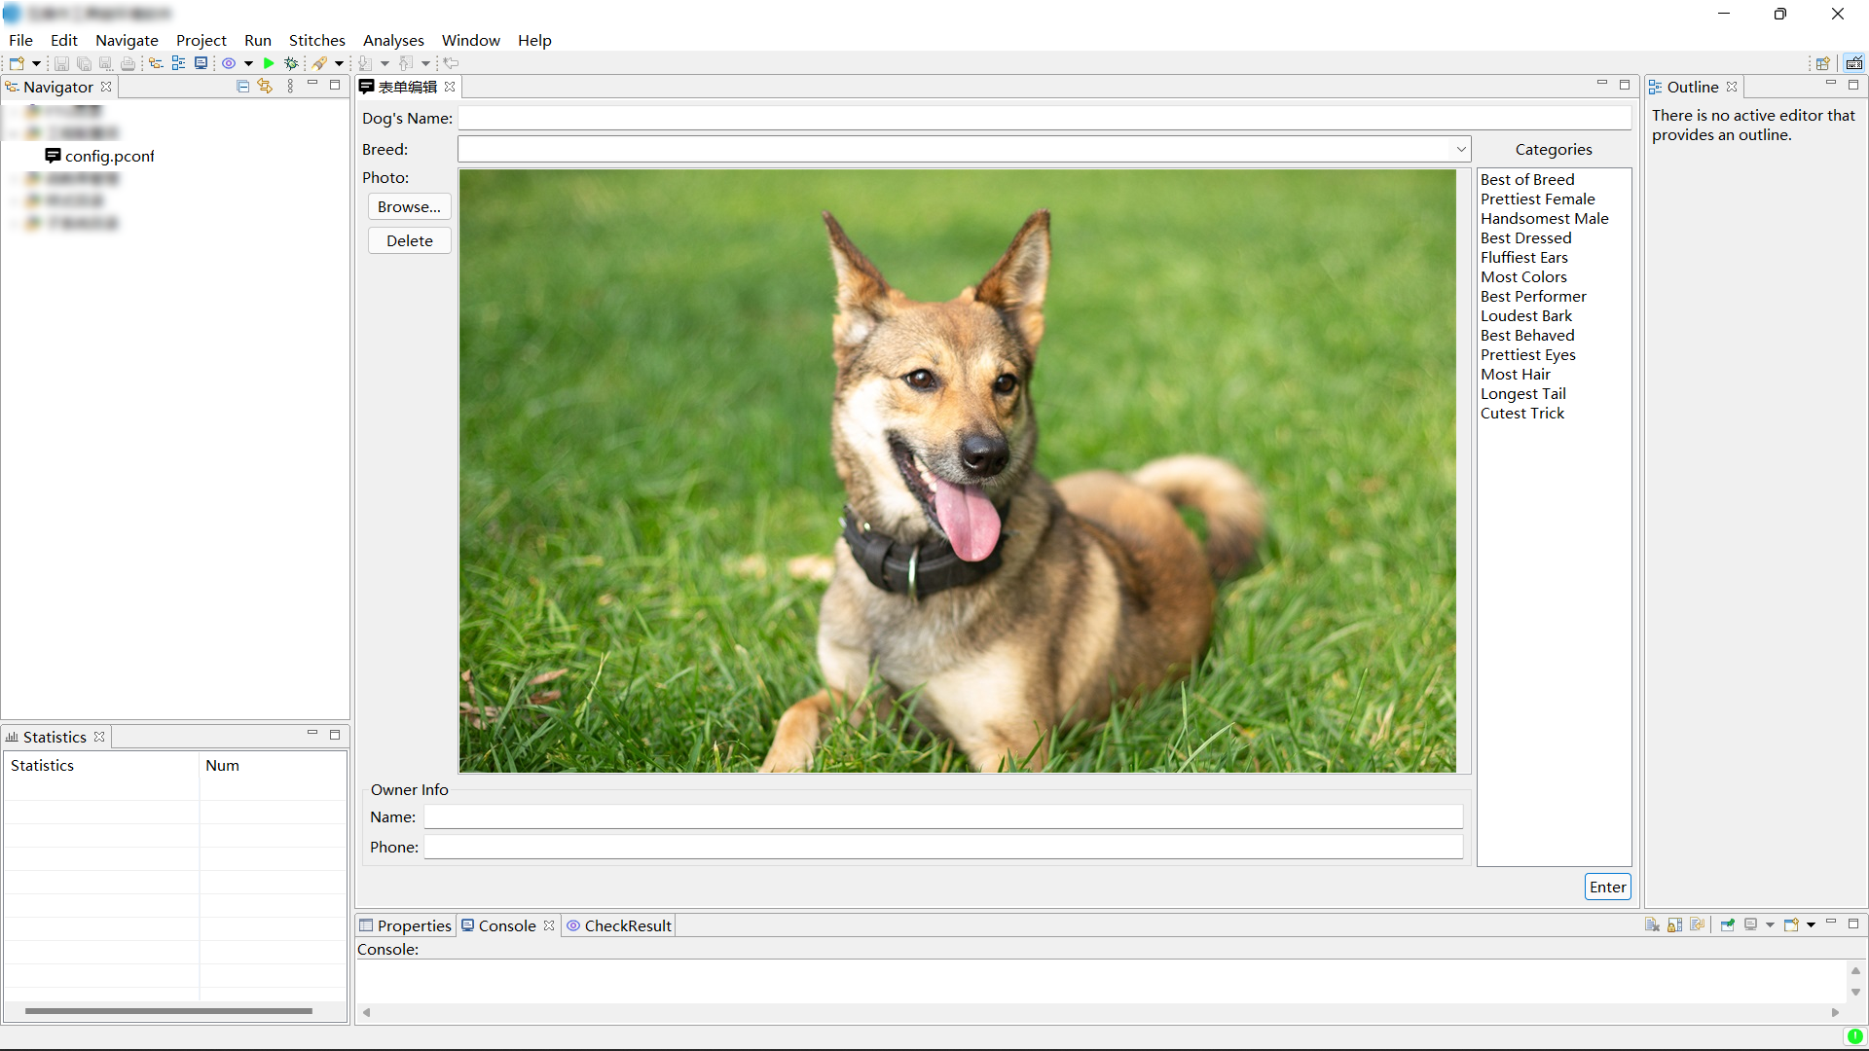Open the Analyses menu
The height and width of the screenshot is (1051, 1869).
tap(393, 40)
